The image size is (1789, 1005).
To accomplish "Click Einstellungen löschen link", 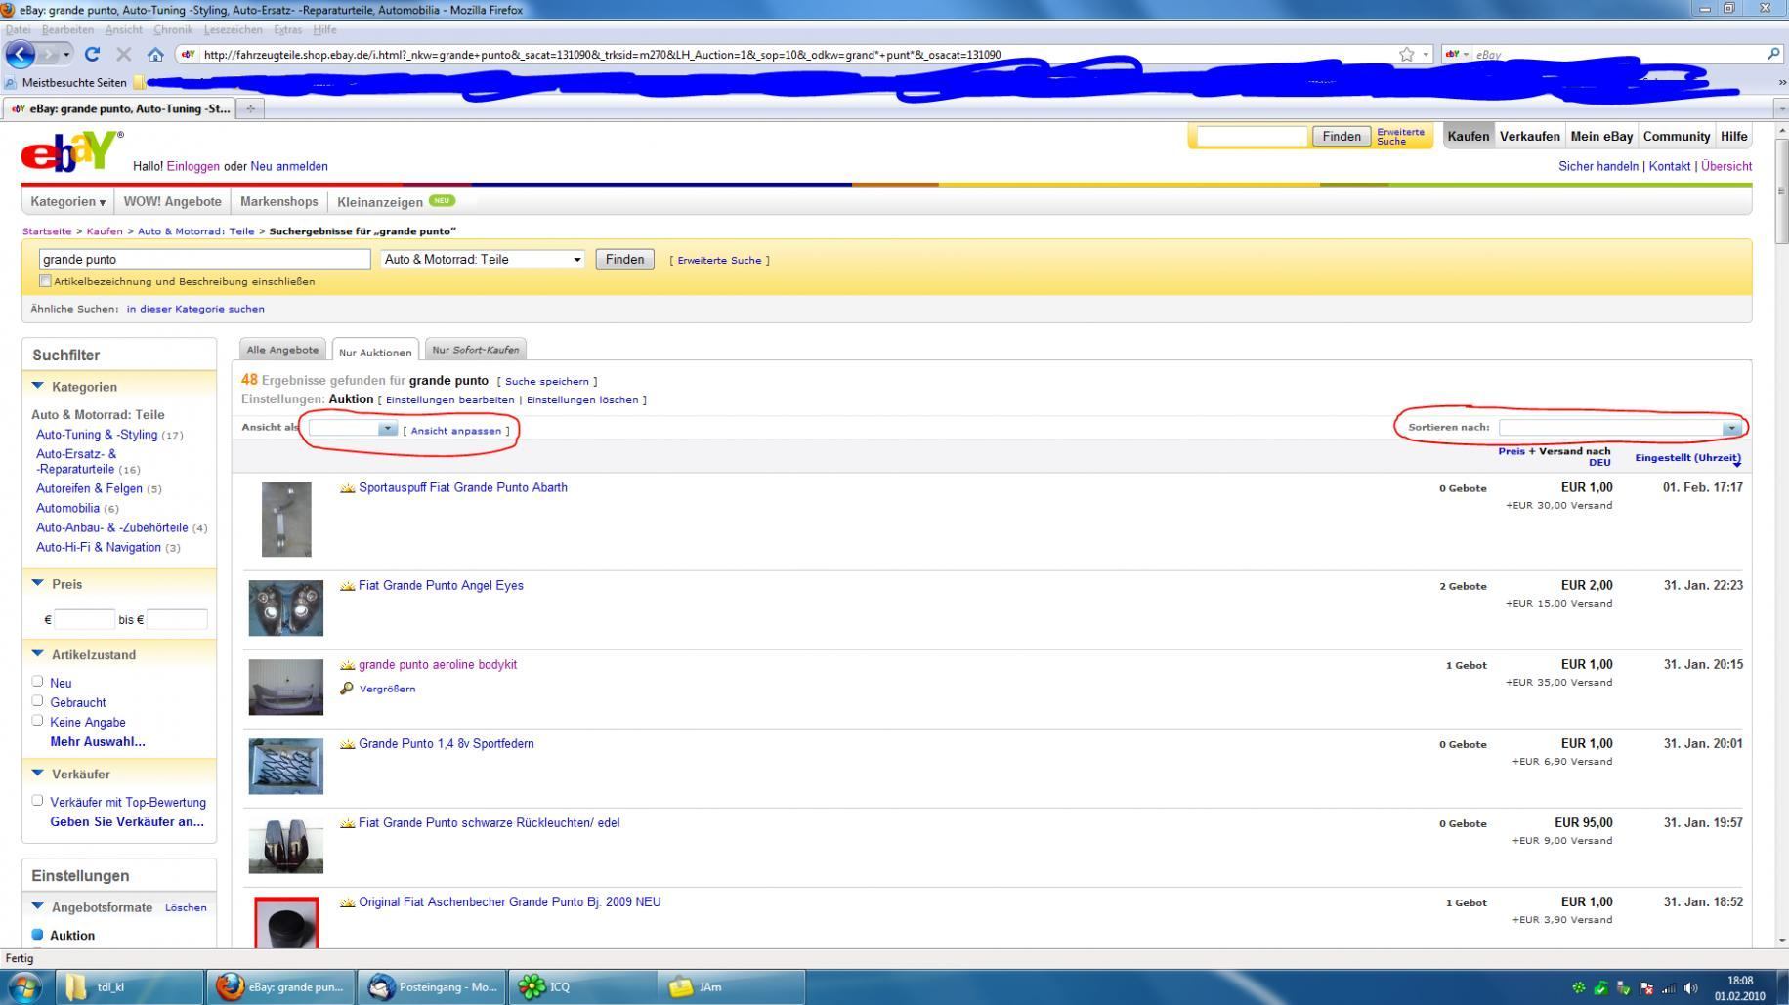I will tap(582, 399).
